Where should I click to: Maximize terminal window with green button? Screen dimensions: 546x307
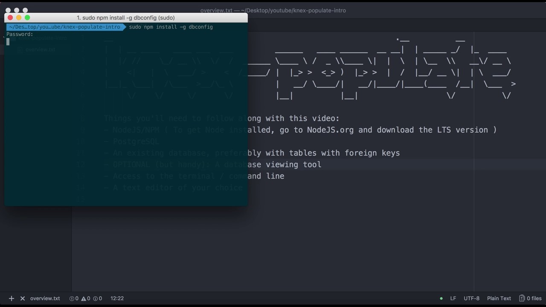27,17
